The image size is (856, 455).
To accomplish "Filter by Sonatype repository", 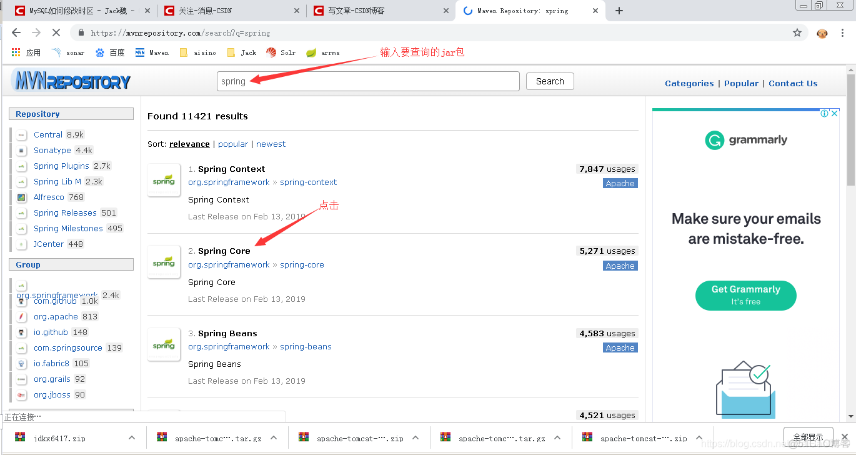I will pos(52,150).
